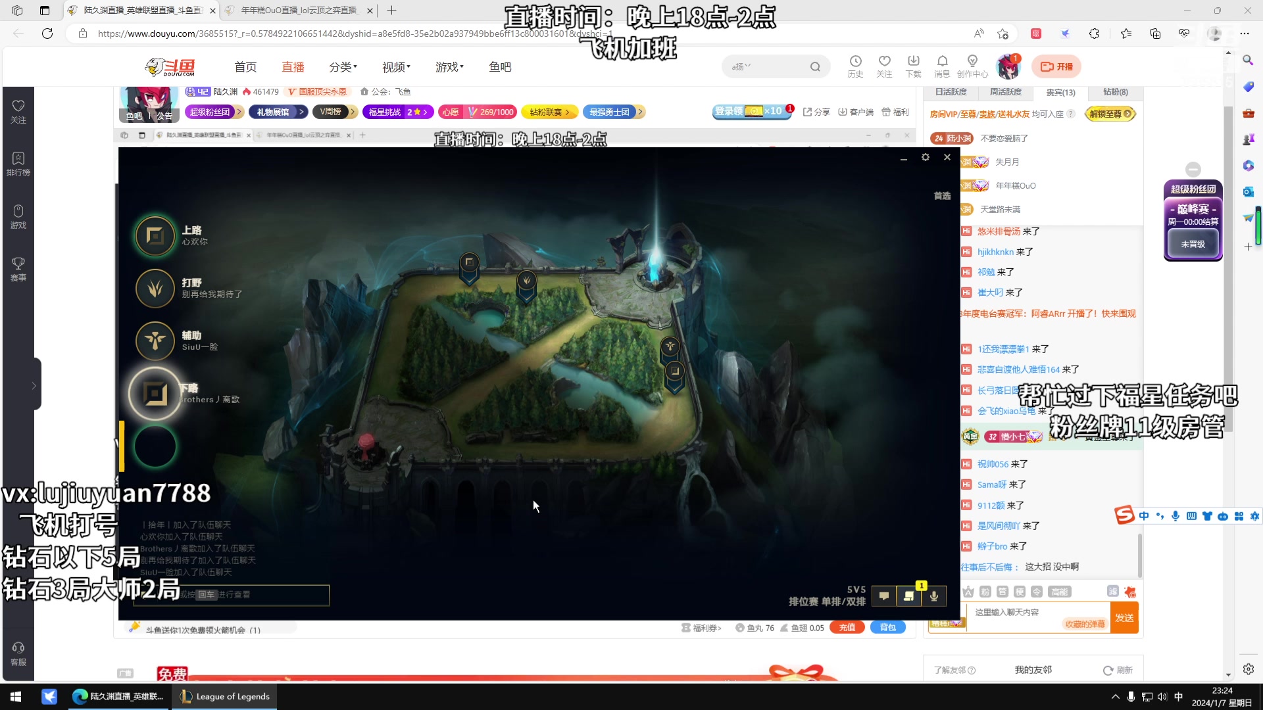Open 关注 in left sidebar
This screenshot has width=1263, height=710.
(18, 112)
